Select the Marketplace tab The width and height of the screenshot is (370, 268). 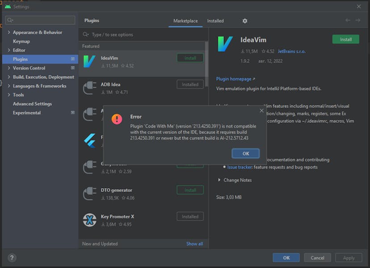185,21
